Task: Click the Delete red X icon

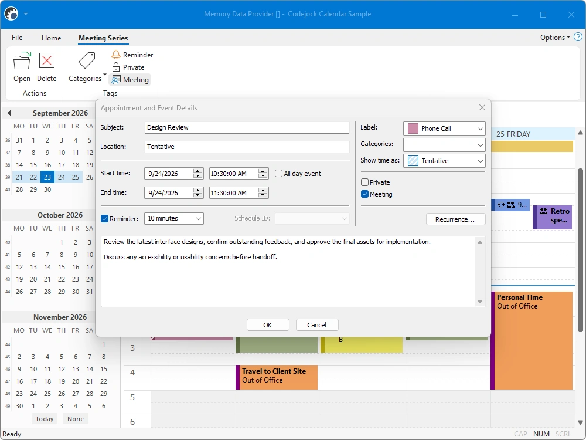Action: (x=47, y=60)
